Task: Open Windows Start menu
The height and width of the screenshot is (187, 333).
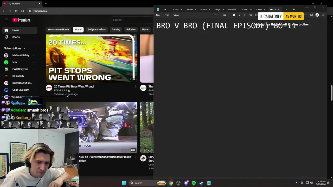Action: point(124,183)
